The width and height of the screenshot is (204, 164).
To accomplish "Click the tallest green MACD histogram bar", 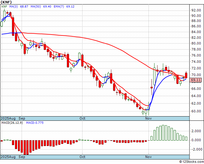I will (163, 133).
